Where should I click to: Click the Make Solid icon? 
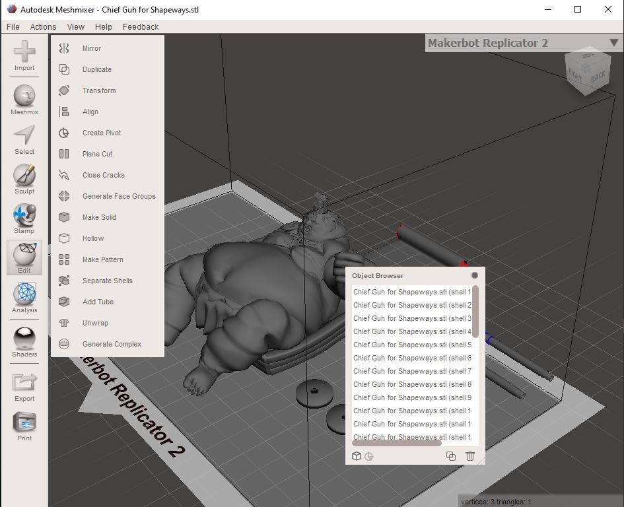pyautogui.click(x=64, y=217)
